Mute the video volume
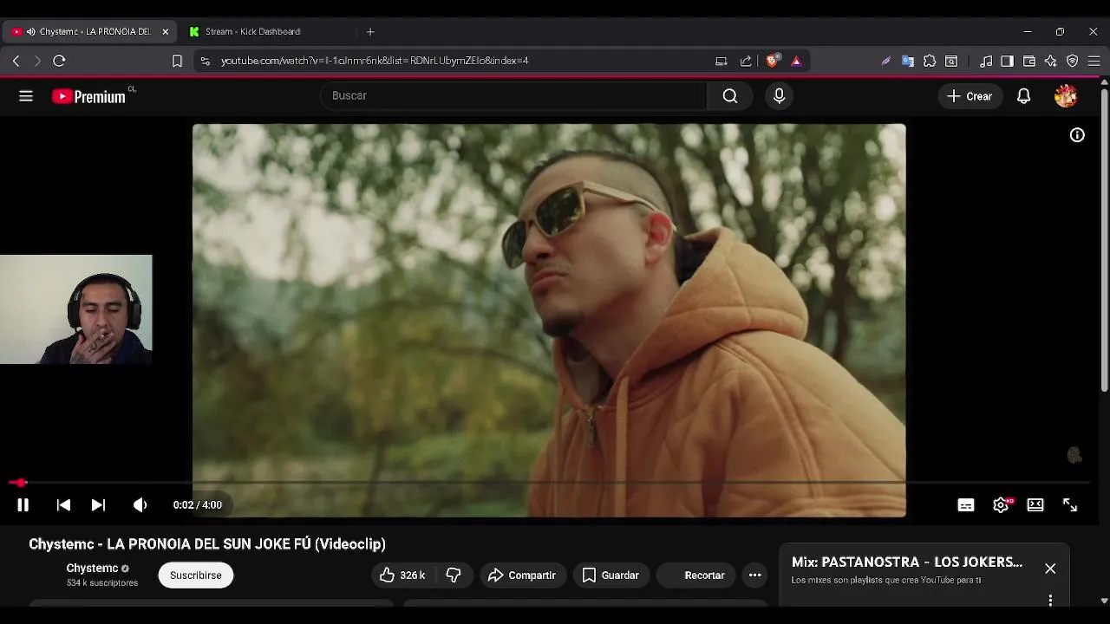Viewport: 1110px width, 624px height. [140, 505]
